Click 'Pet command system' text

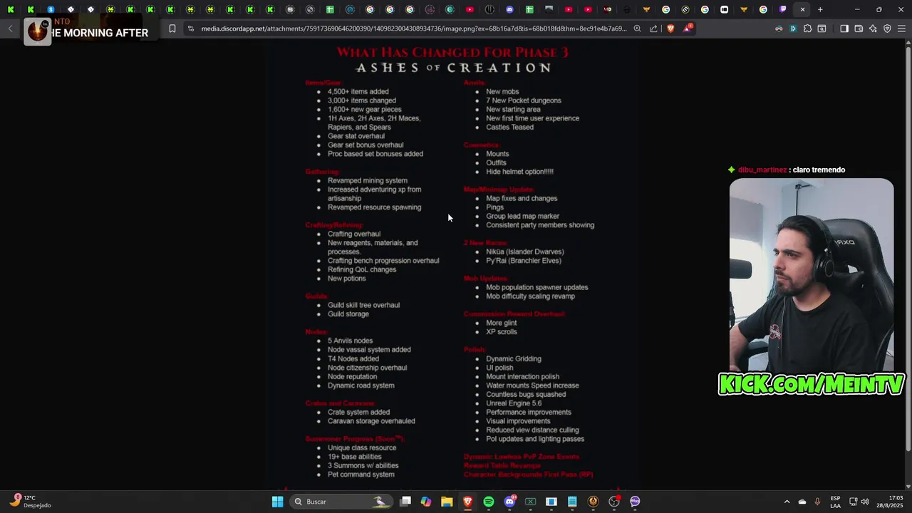pyautogui.click(x=361, y=475)
